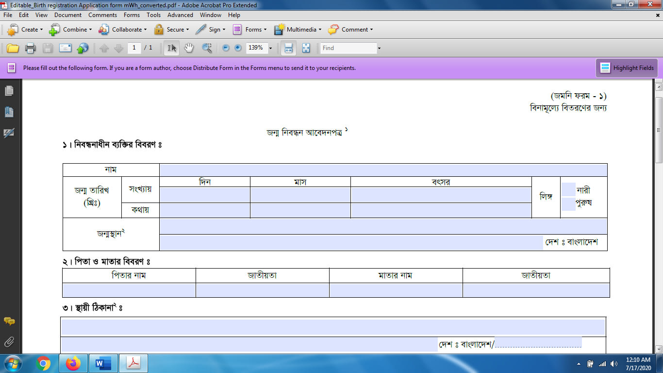Open the Help menu
Screen dimensions: 663x373
tap(234, 15)
